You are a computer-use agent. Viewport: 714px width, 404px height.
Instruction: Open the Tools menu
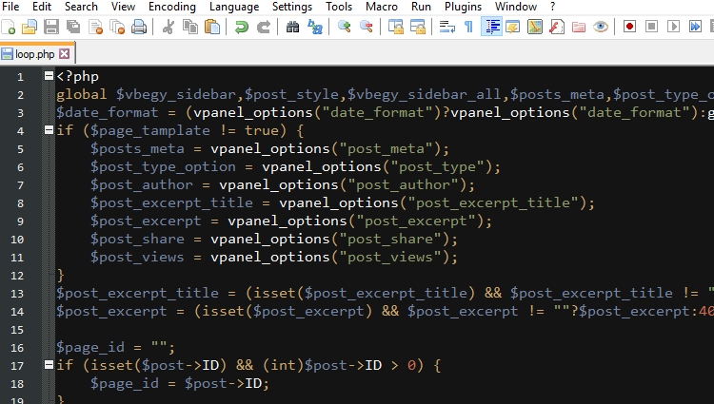click(x=339, y=7)
